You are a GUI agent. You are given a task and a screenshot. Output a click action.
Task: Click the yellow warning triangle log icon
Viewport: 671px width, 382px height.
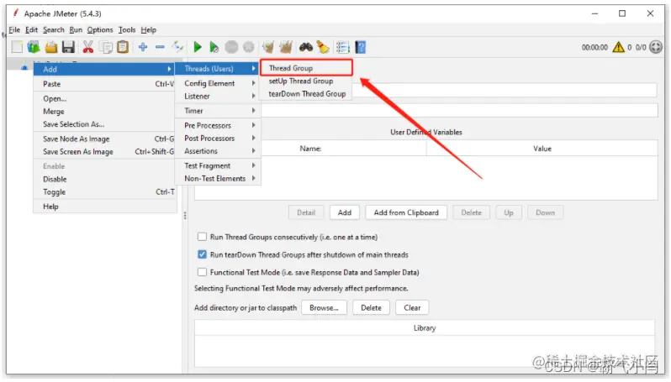pyautogui.click(x=618, y=47)
